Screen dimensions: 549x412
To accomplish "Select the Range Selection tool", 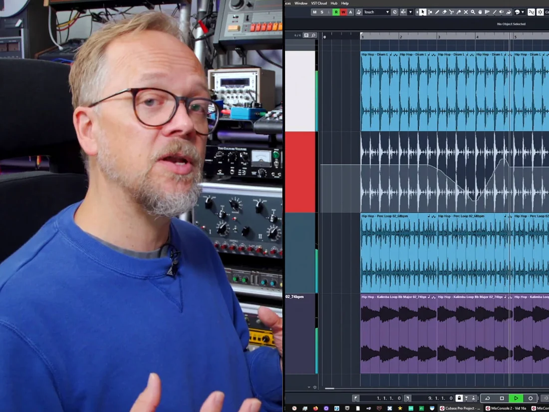I will click(430, 12).
